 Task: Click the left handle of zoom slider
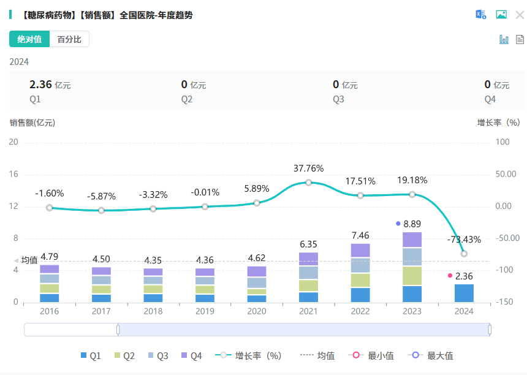coord(118,330)
